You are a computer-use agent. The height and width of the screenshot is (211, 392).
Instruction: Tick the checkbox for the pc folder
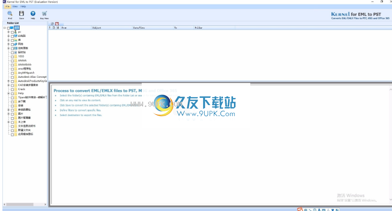pyautogui.click(x=12, y=32)
